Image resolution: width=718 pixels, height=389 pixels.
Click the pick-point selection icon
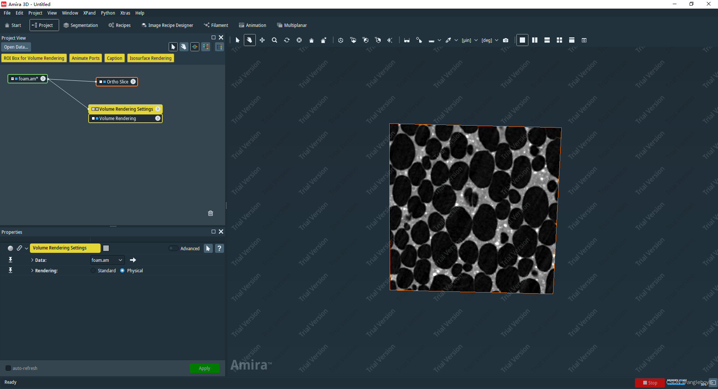(419, 40)
